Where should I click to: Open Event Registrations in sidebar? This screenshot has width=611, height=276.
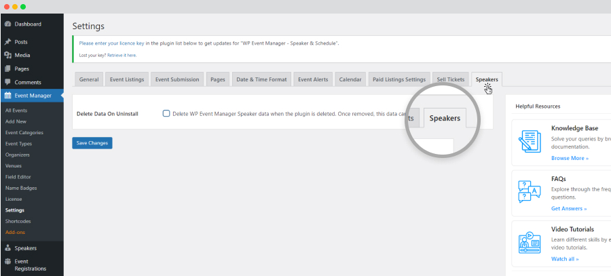coord(32,265)
